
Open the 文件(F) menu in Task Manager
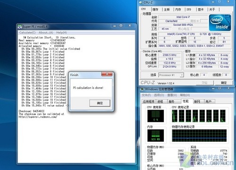click(x=146, y=95)
